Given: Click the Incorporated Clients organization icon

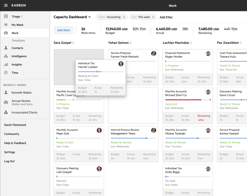Looking at the screenshot, I should point(6,112).
